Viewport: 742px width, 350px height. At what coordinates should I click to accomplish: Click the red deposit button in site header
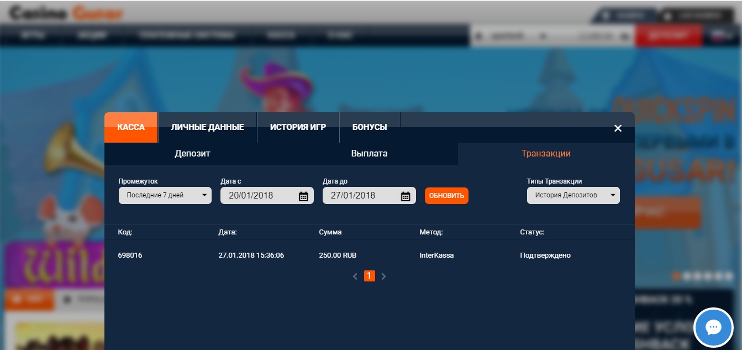tap(669, 36)
